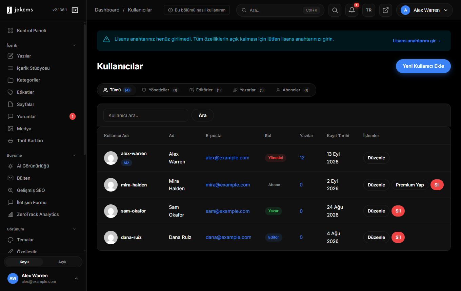
Task: Open site in new tab icon
Action: pos(386,10)
